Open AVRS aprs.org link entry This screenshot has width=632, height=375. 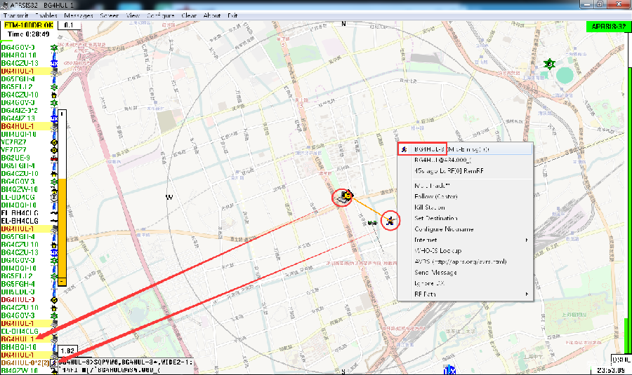[x=461, y=261]
